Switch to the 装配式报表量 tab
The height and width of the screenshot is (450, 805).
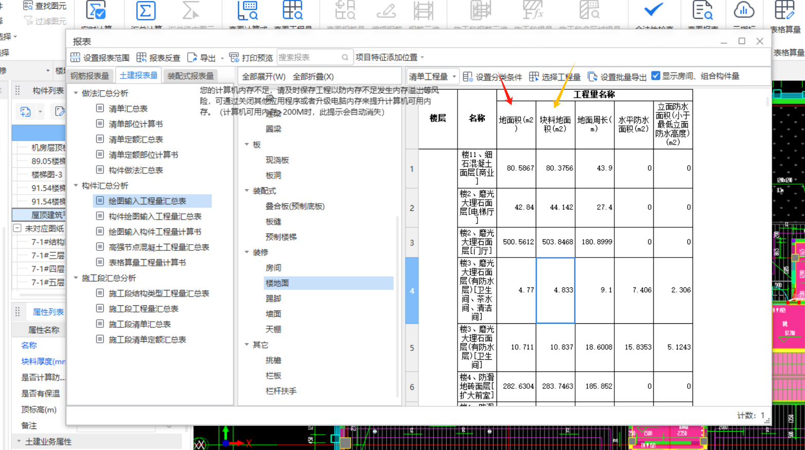click(x=190, y=76)
